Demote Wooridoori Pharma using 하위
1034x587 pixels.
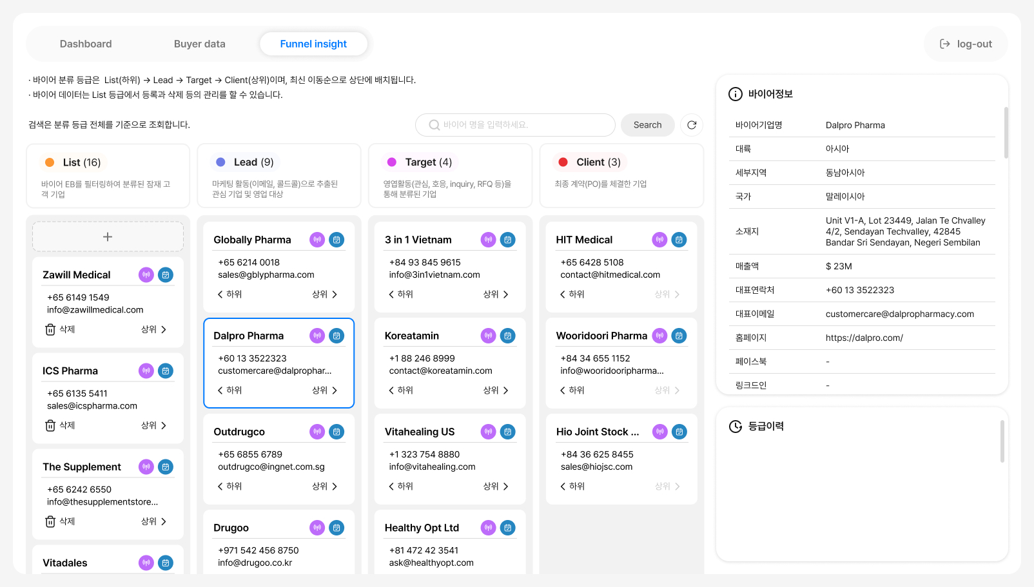tap(572, 390)
